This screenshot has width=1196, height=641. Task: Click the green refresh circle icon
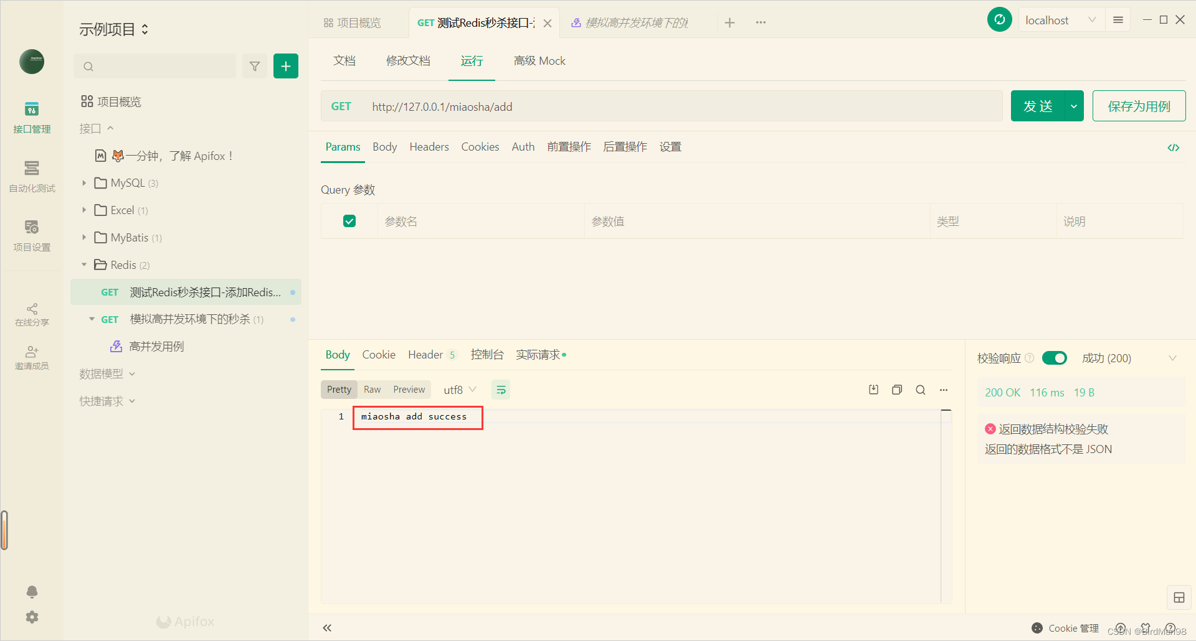(1000, 20)
